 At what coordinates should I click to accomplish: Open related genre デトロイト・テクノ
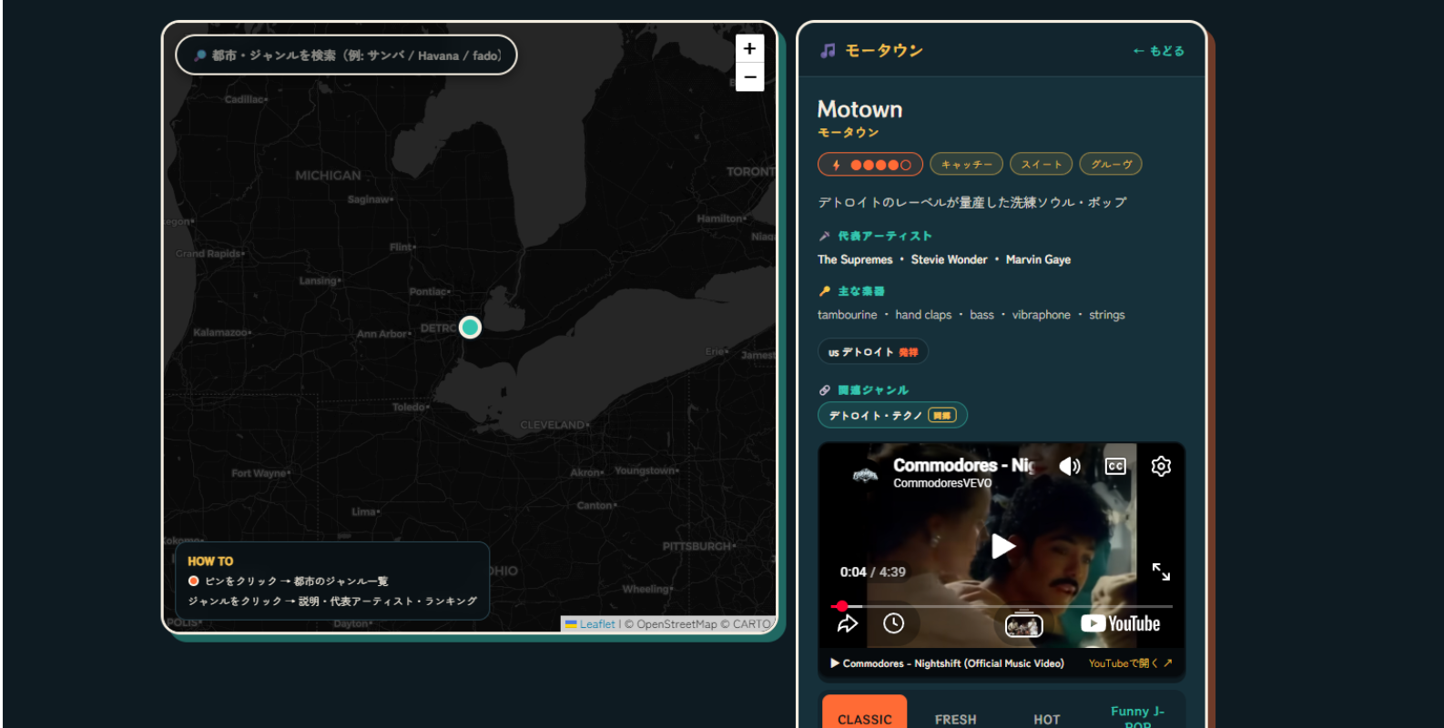click(892, 415)
